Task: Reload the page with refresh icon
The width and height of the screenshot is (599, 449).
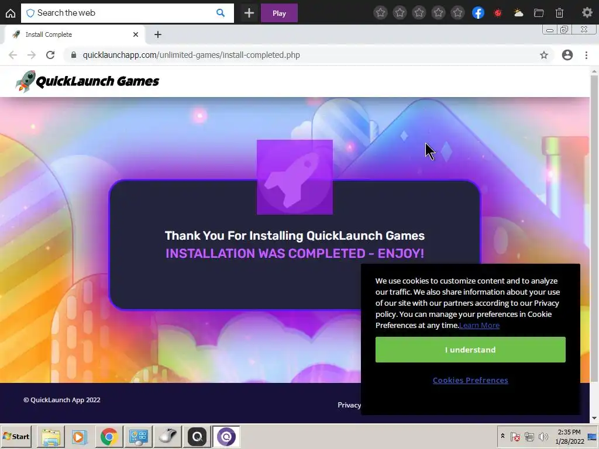Action: pos(50,55)
